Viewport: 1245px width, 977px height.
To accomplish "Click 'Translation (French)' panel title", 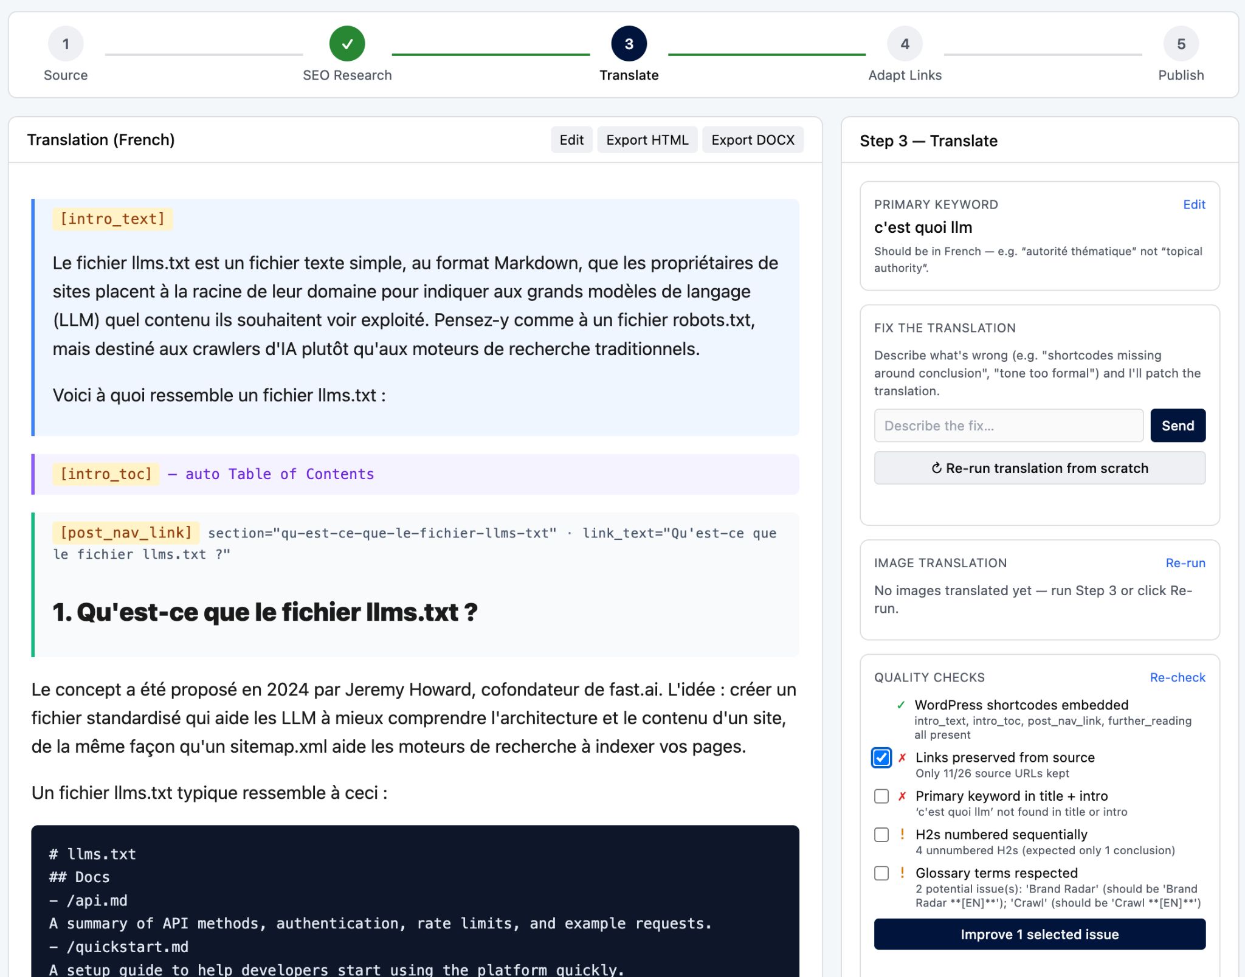I will 101,140.
